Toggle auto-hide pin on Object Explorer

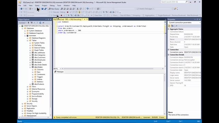tap(48, 19)
